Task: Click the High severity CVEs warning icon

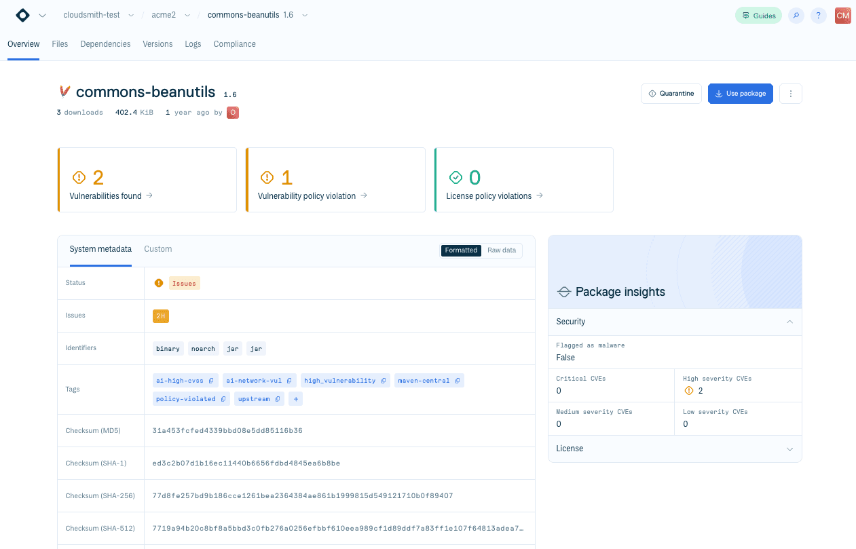Action: (x=689, y=391)
